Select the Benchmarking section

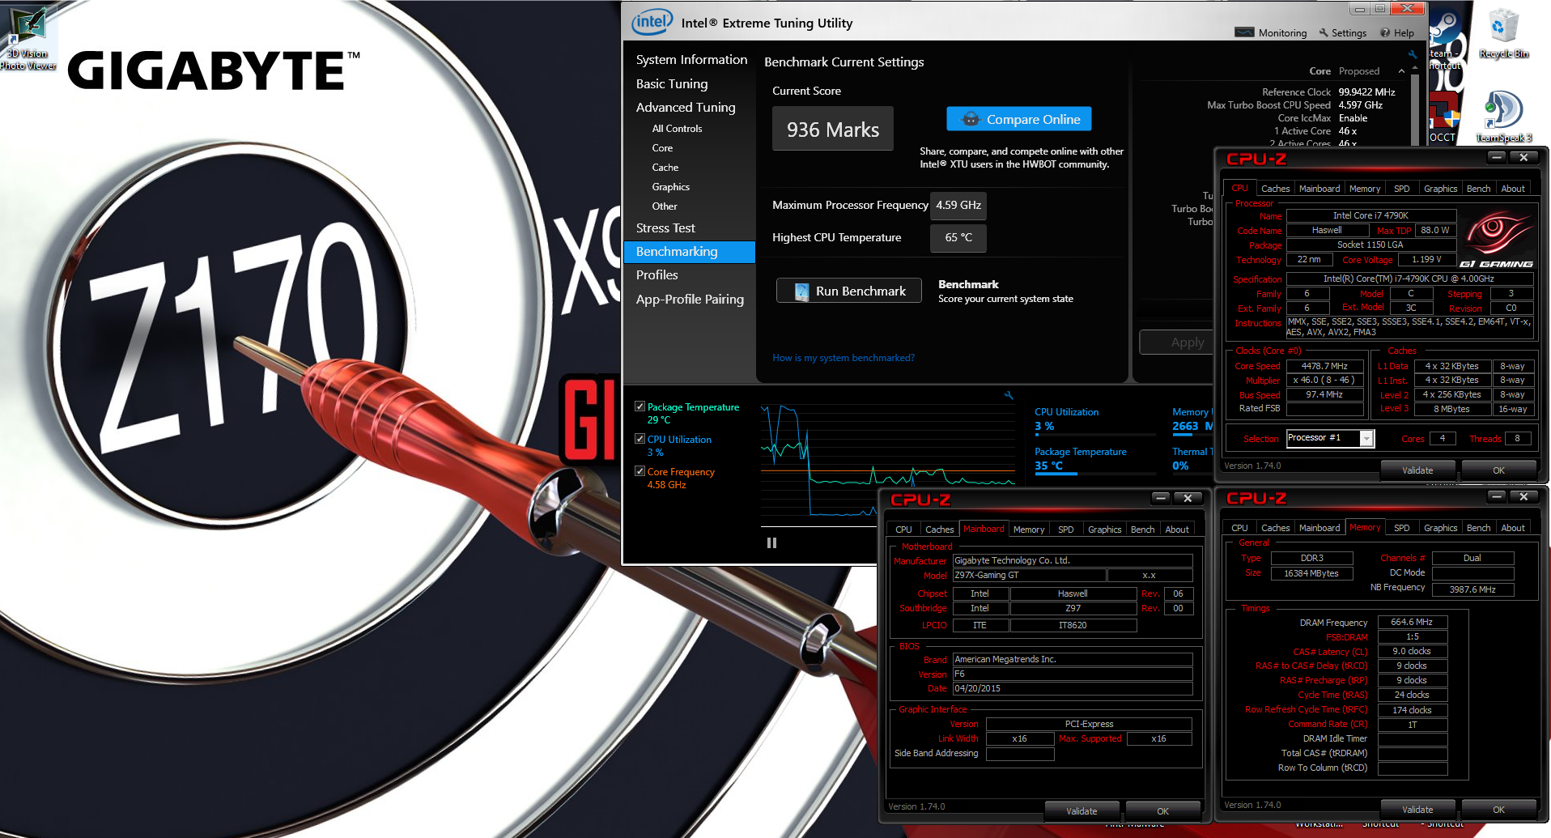point(690,252)
